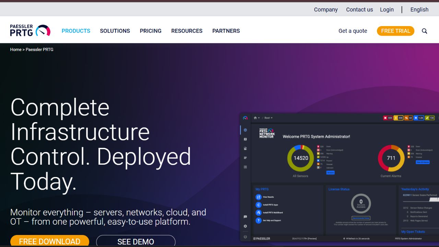Click the Install PRTG Apps icon
This screenshot has height=247, width=439.
coord(259,205)
